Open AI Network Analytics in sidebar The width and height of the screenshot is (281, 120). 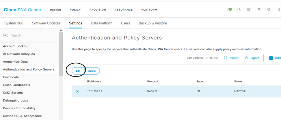19,54
